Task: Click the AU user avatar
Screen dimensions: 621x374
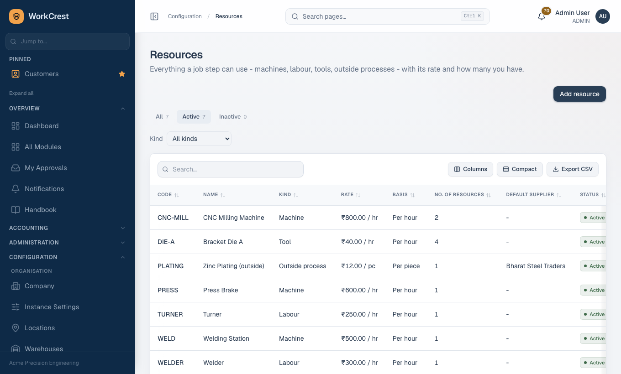Action: click(x=603, y=16)
